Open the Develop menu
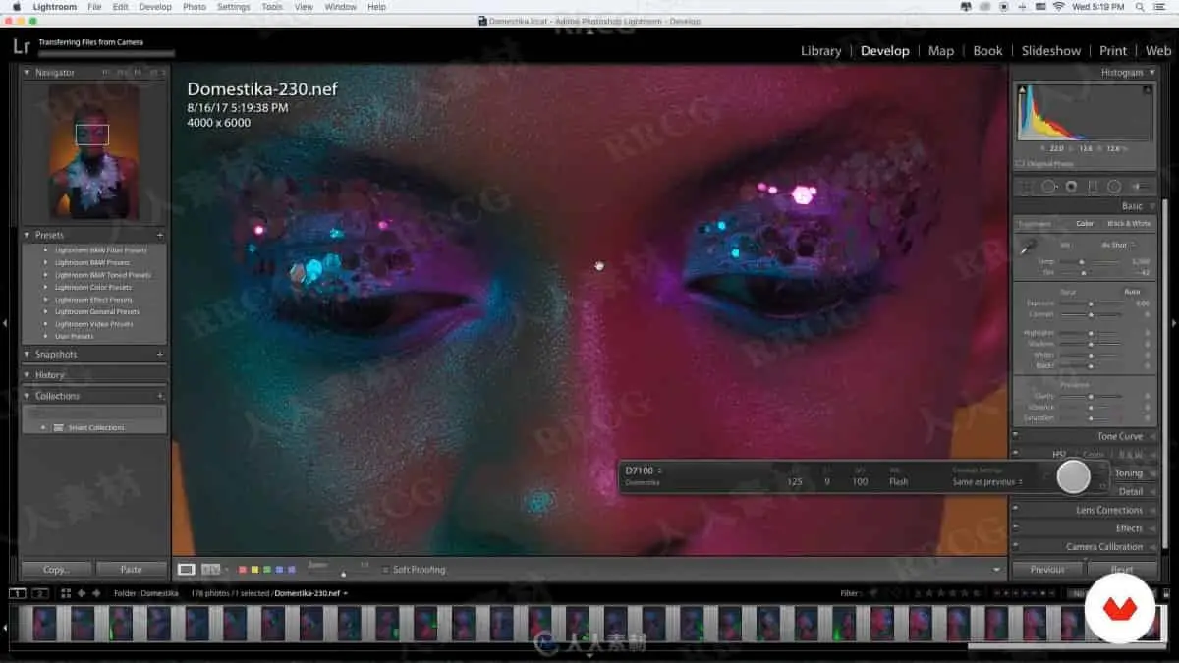 (155, 7)
